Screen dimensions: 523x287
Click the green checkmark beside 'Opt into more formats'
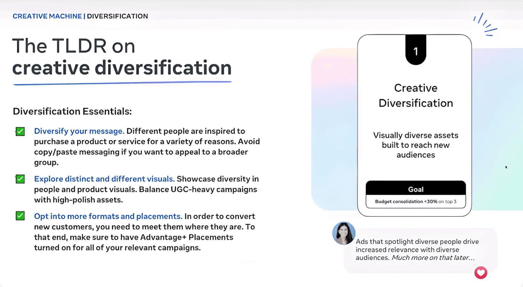pyautogui.click(x=20, y=216)
